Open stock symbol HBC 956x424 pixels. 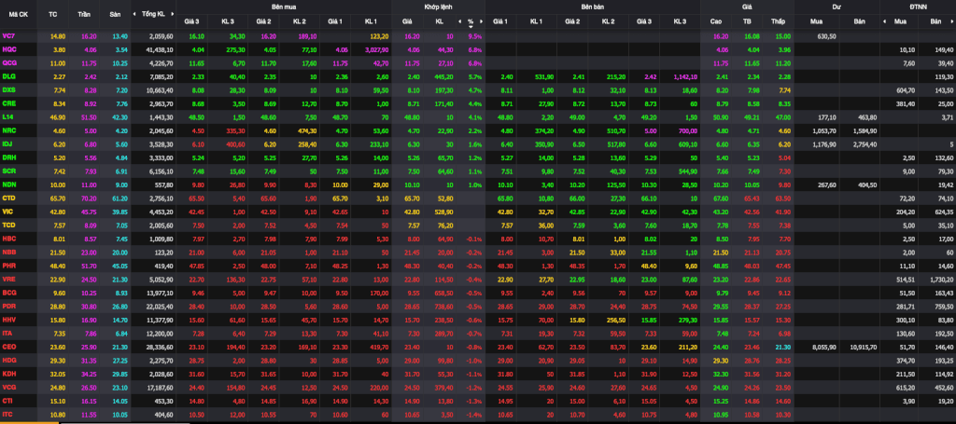[x=8, y=239]
